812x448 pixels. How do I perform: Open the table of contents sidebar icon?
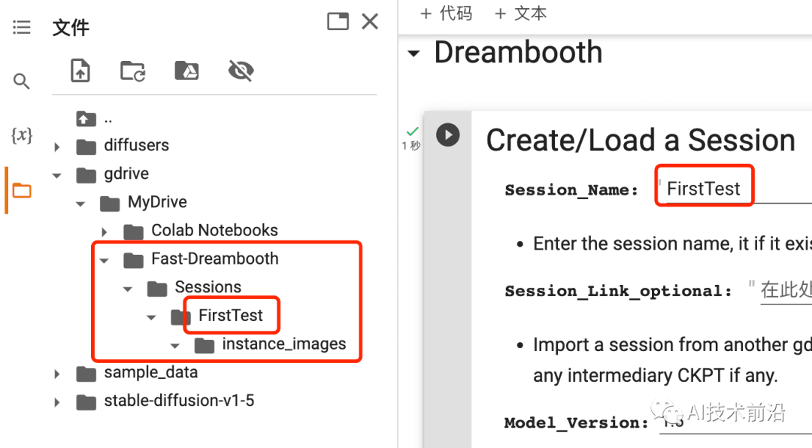pos(22,28)
